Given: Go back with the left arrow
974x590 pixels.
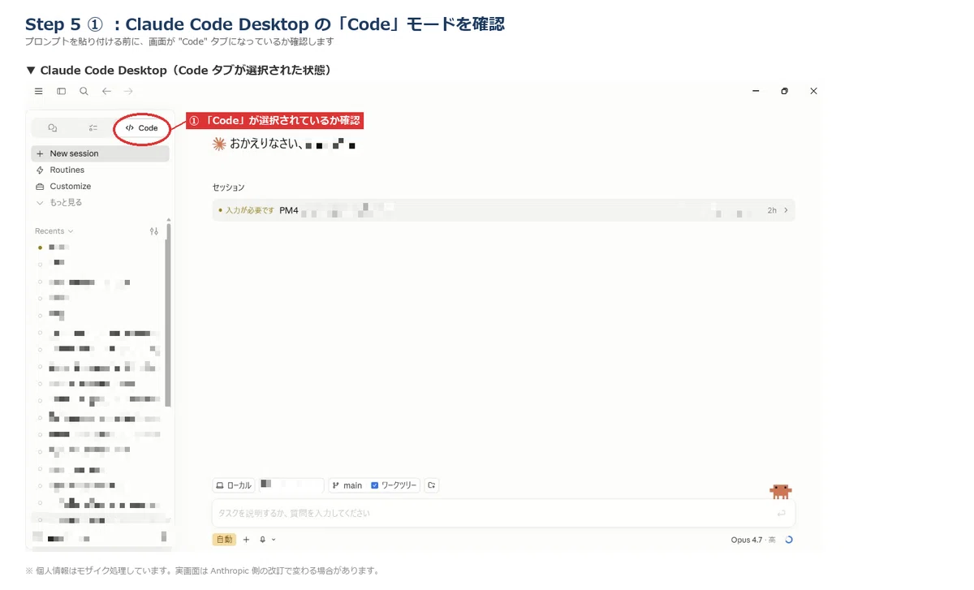Looking at the screenshot, I should [x=106, y=92].
